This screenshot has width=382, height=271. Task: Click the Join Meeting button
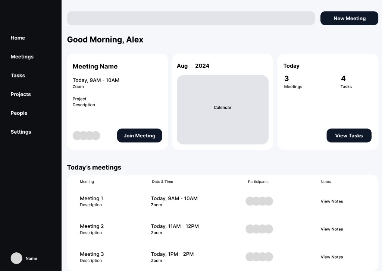coord(140,135)
